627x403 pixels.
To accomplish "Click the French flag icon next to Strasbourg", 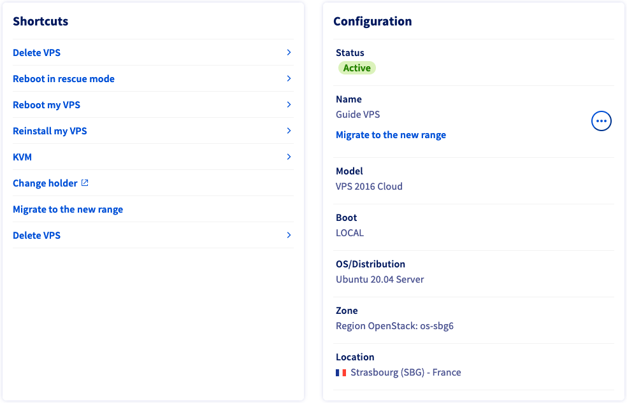I will 341,372.
